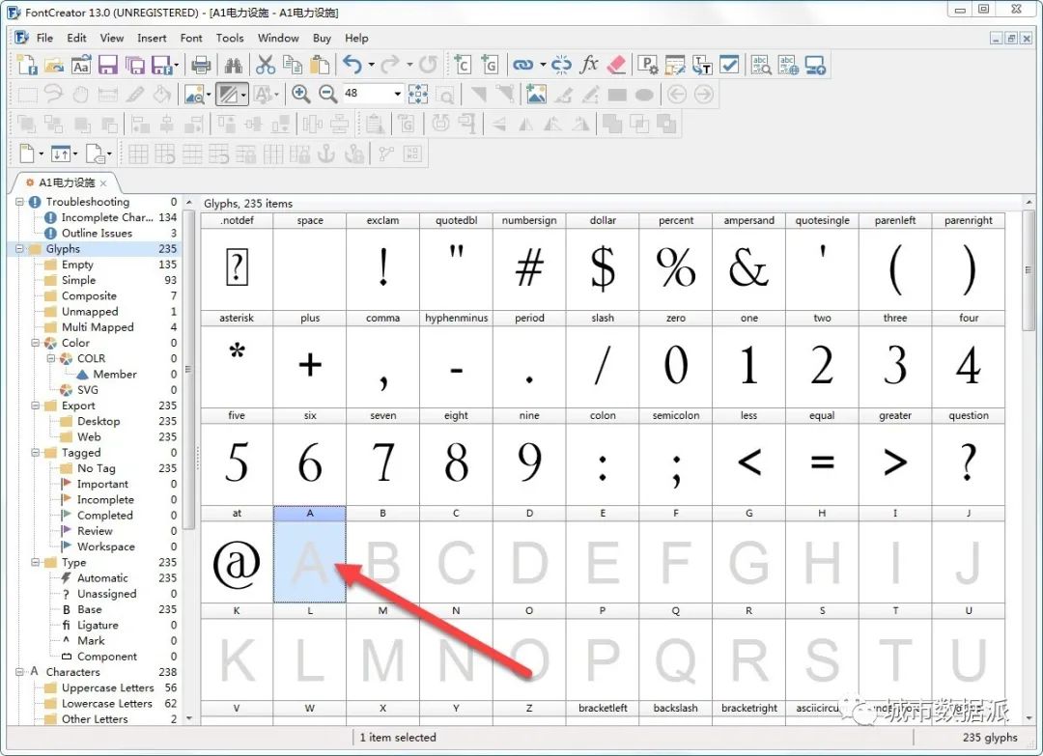This screenshot has height=756, width=1043.
Task: Collapse the Type tree node
Action: tap(36, 563)
